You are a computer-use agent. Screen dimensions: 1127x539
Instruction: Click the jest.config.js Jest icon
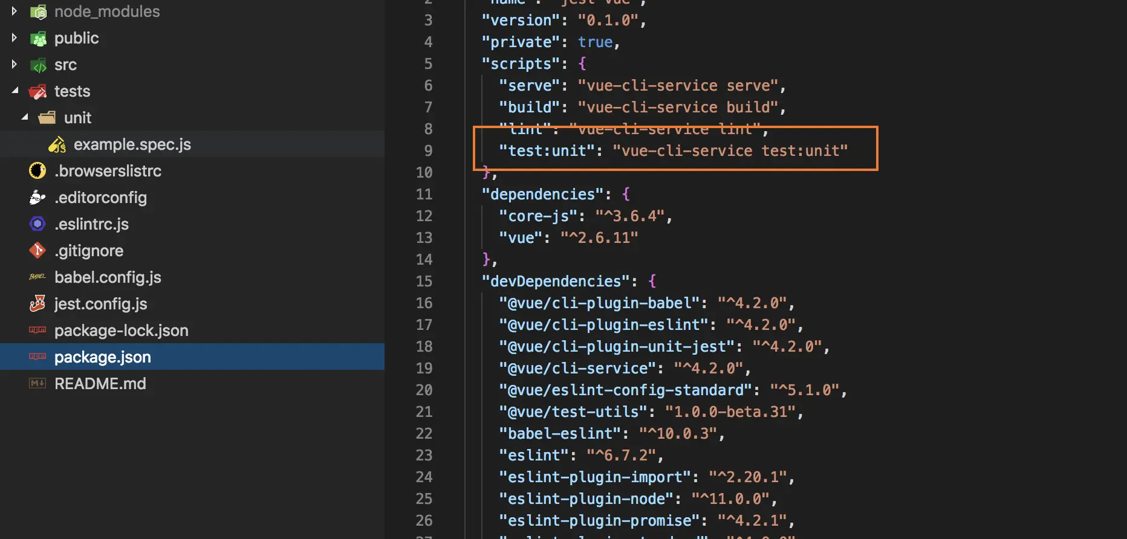coord(37,303)
